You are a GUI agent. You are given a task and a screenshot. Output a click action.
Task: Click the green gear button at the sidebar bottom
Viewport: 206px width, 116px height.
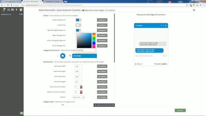click(22, 113)
